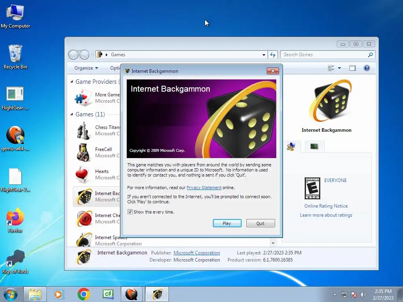
Task: Open Learn more about ratings link
Action: pos(326,215)
